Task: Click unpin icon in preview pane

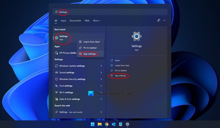Action: pyautogui.click(x=112, y=65)
